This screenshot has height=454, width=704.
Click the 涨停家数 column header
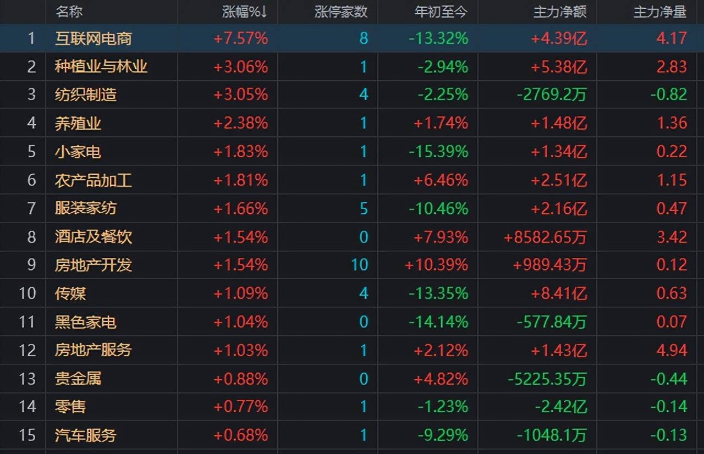coord(340,12)
